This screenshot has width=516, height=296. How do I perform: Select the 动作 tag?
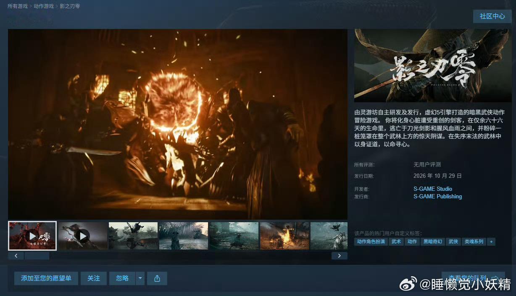pyautogui.click(x=412, y=242)
